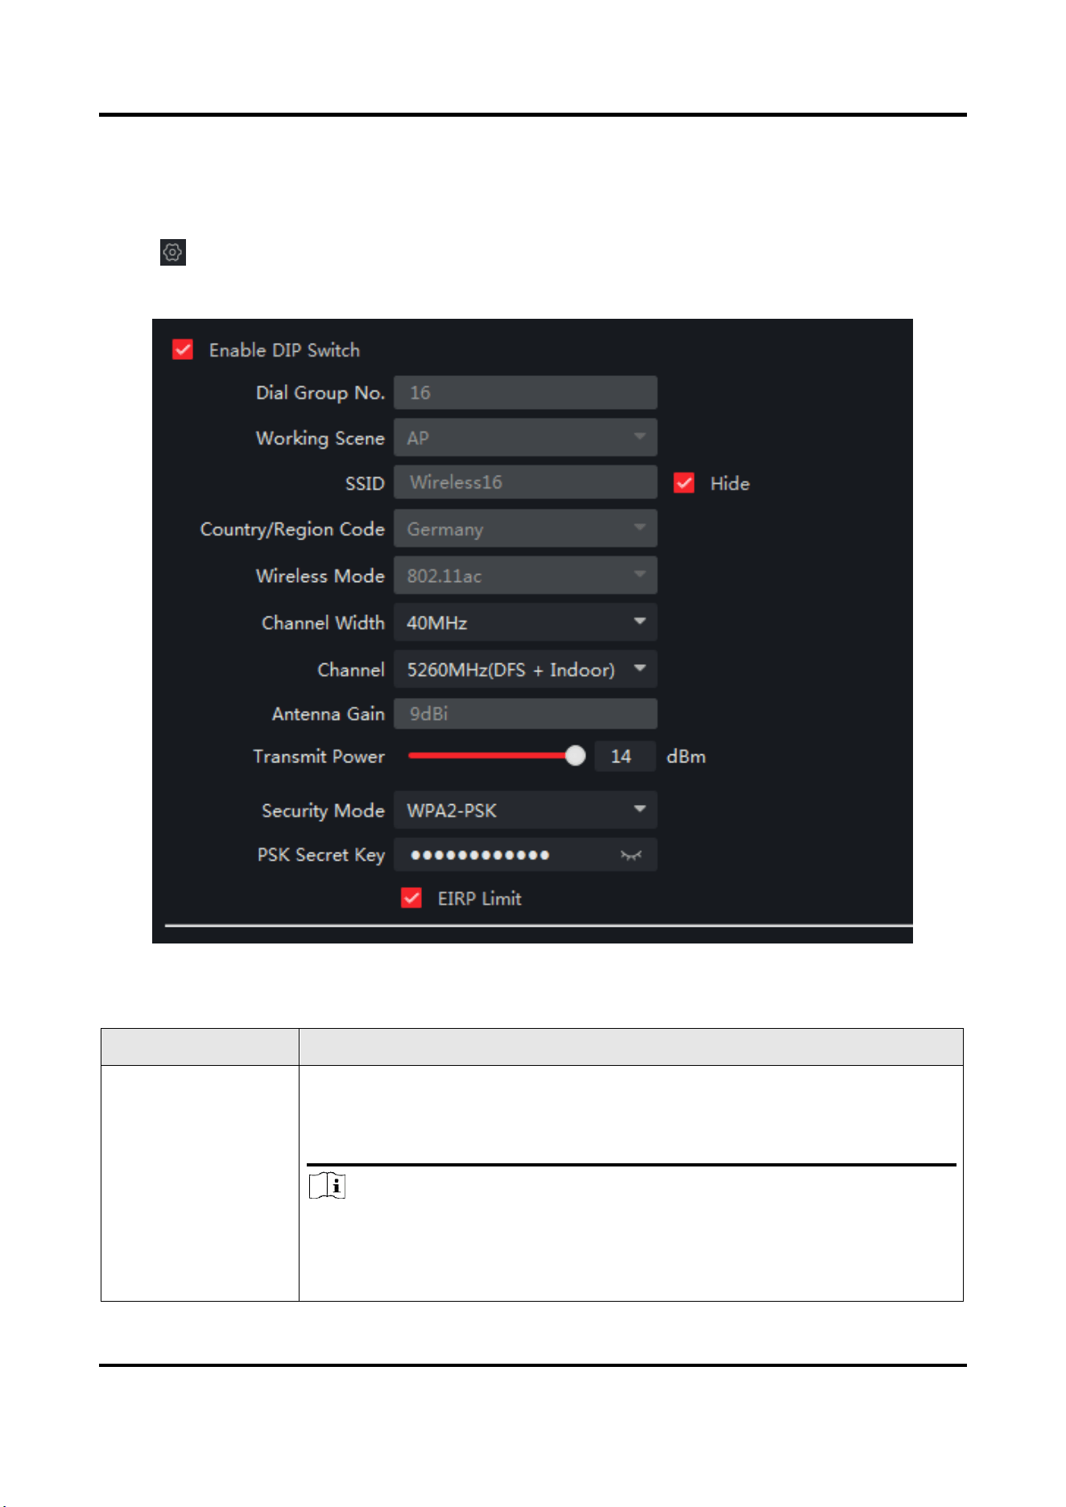
Task: Open the Wireless Mode dropdown
Action: coord(525,575)
